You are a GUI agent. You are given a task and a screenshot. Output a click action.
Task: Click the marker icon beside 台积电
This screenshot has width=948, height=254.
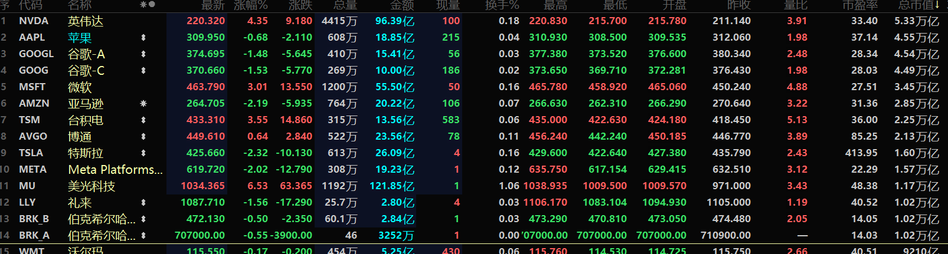[143, 120]
